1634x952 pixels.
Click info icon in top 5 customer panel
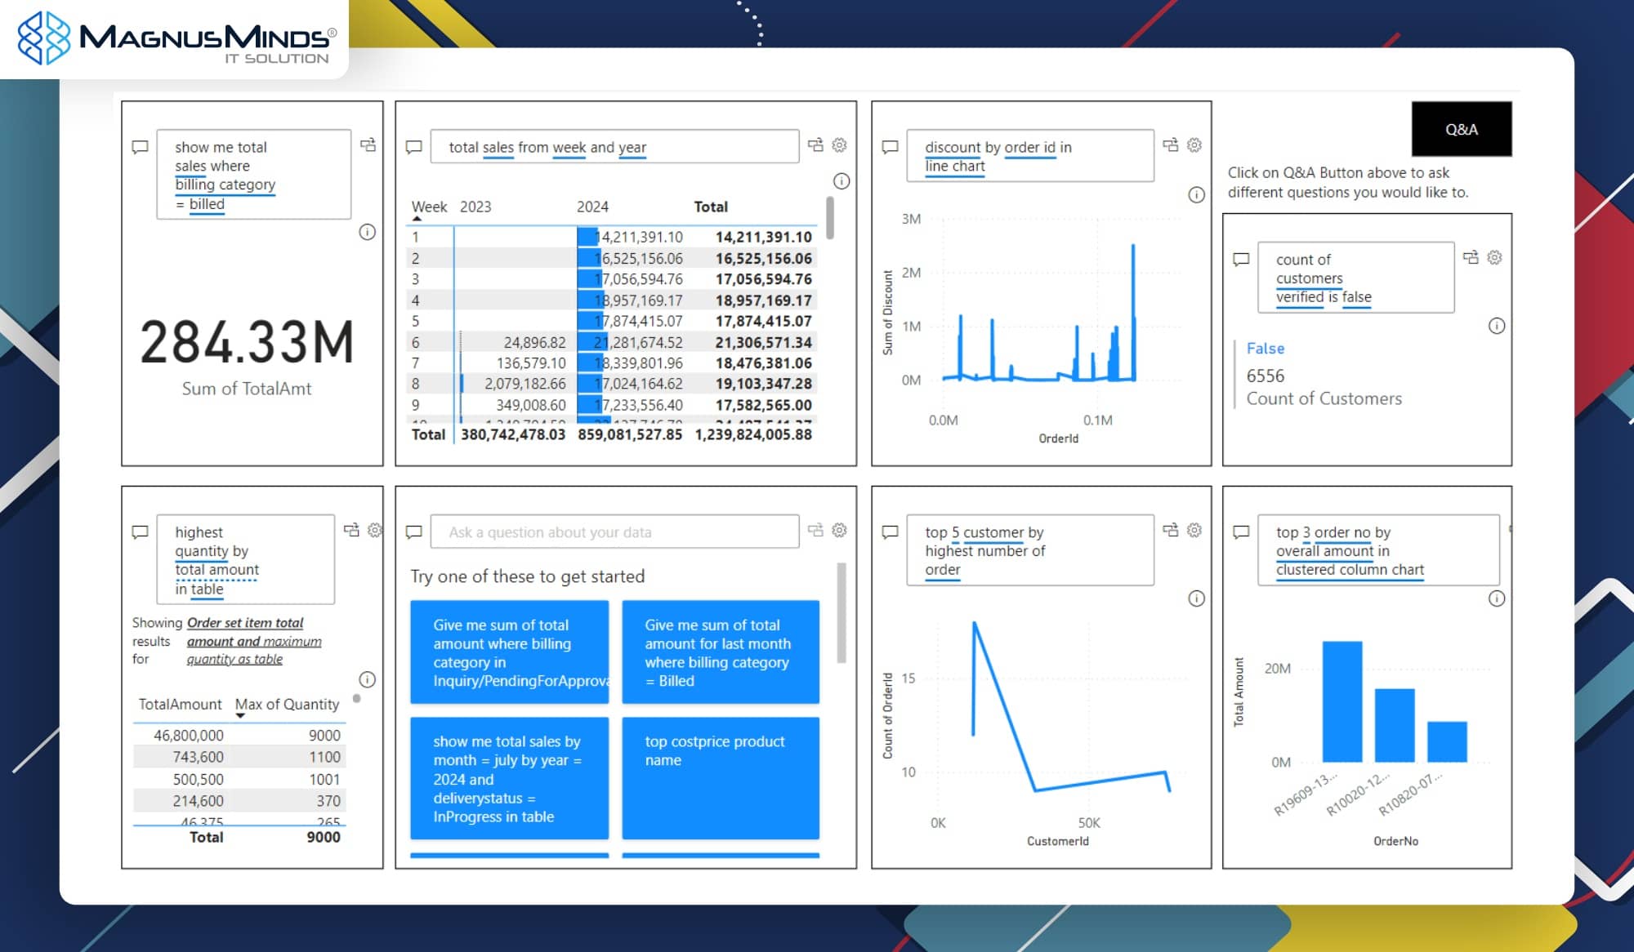(1196, 599)
